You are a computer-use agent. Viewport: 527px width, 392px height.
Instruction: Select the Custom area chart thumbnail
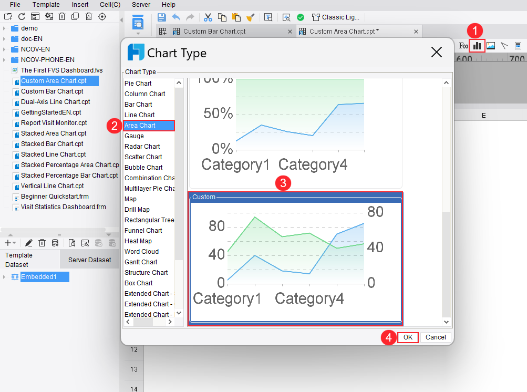click(295, 259)
